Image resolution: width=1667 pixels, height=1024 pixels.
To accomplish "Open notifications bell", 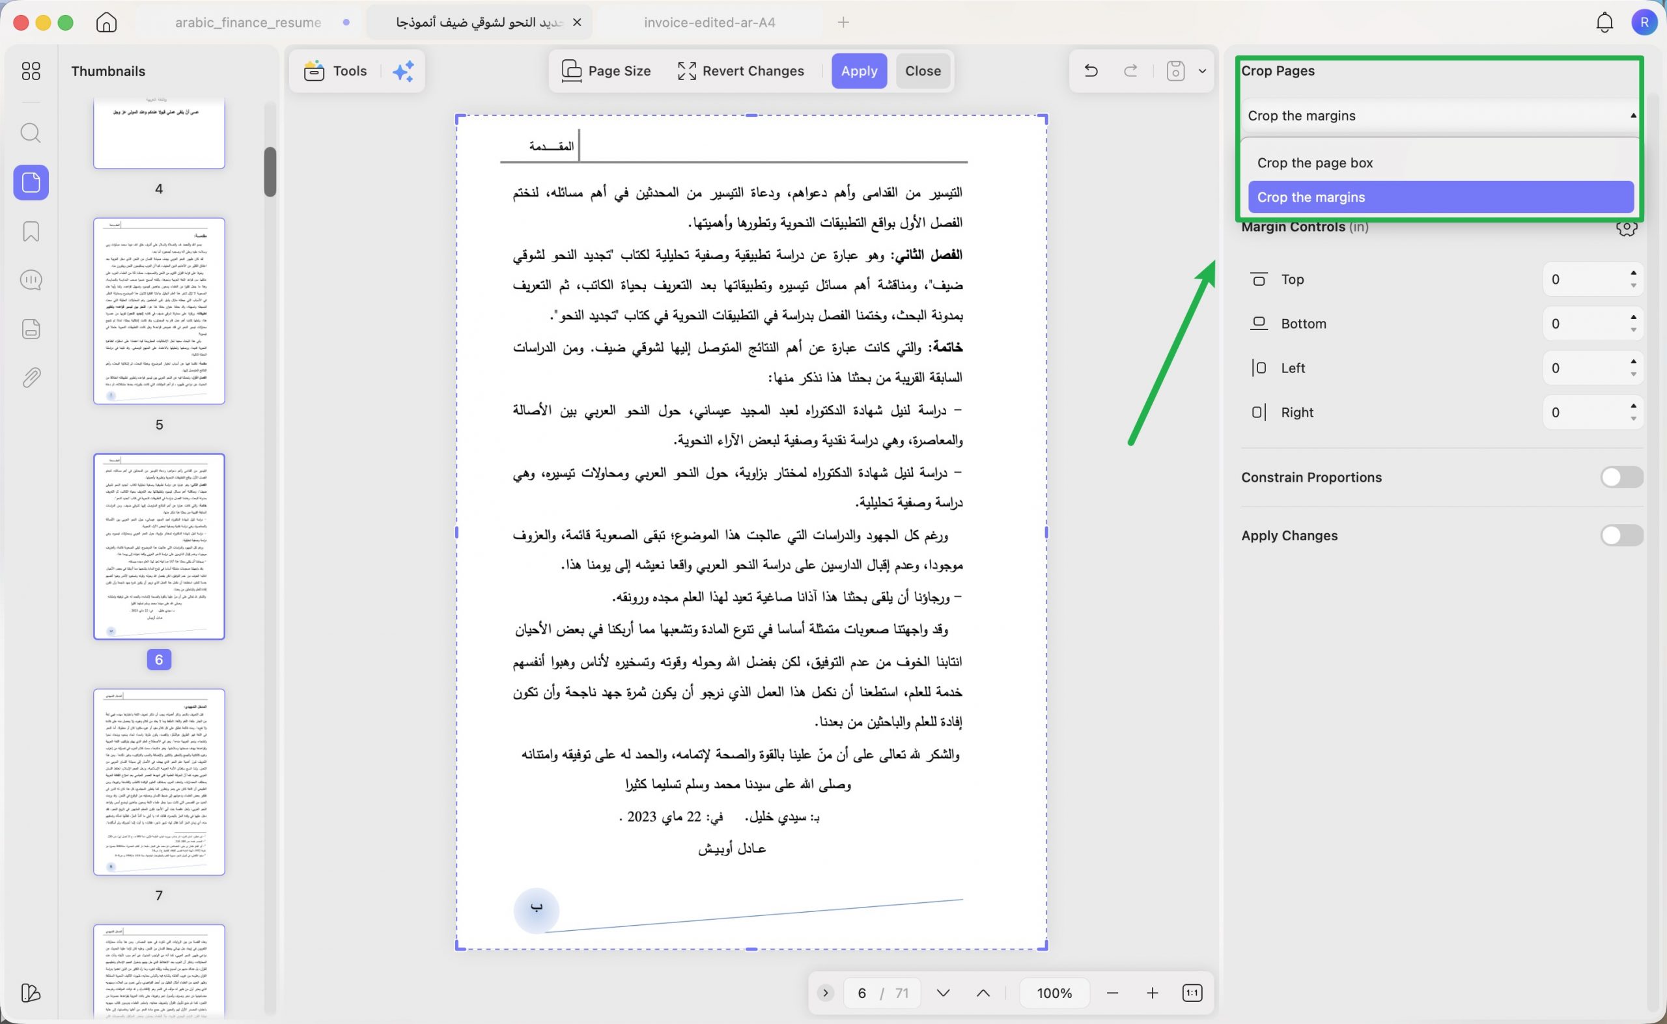I will pyautogui.click(x=1604, y=22).
